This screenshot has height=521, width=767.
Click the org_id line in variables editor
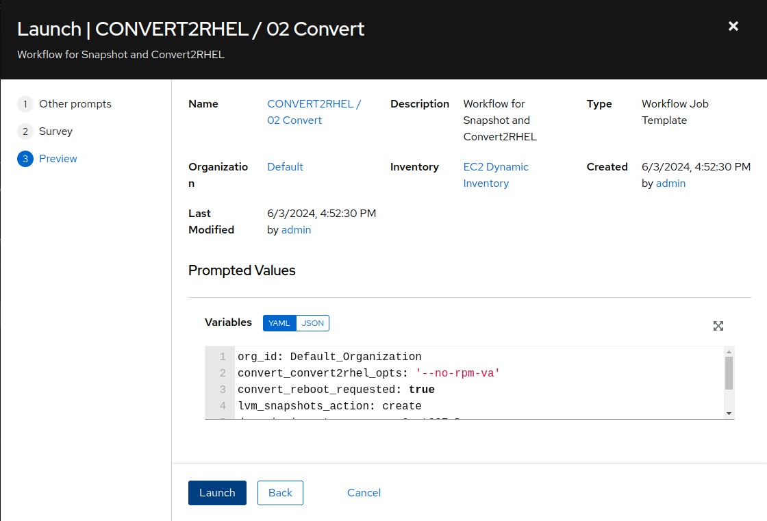pos(329,357)
